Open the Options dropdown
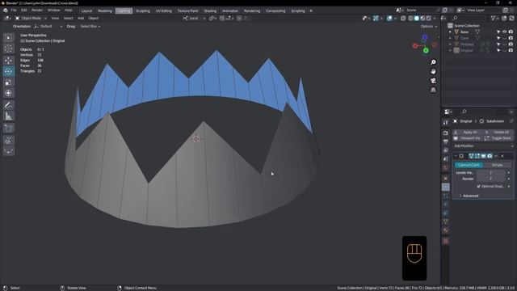The width and height of the screenshot is (517, 291). 429,27
